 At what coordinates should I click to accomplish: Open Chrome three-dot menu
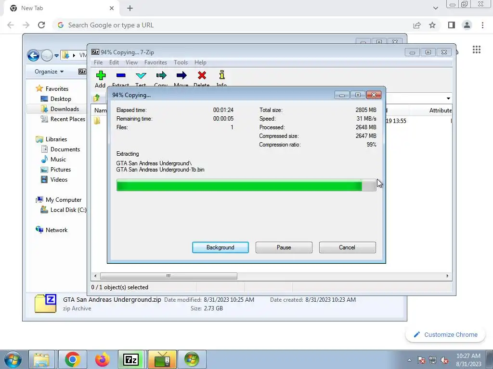coord(482,25)
